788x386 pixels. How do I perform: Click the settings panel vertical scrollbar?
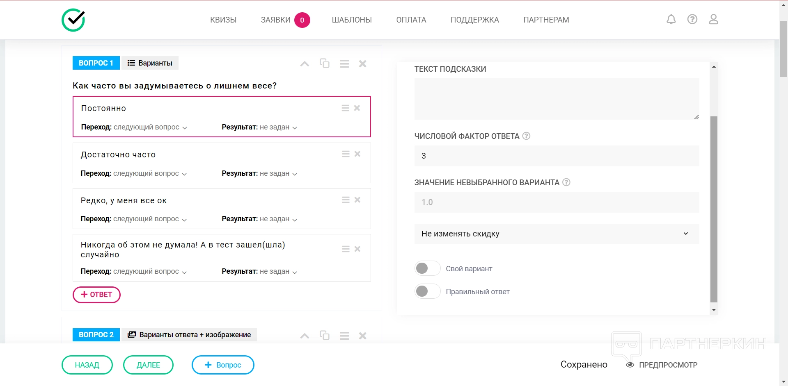tap(714, 209)
